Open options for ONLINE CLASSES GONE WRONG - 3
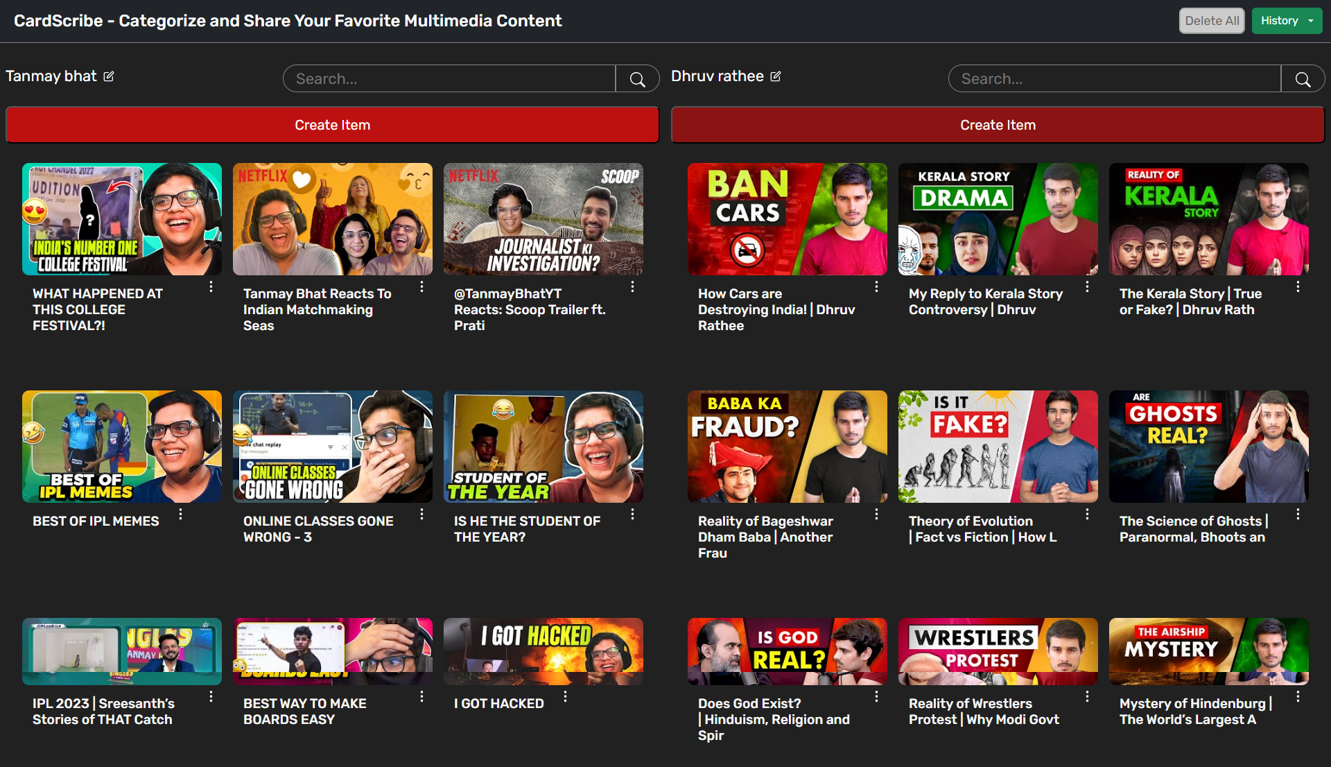The image size is (1331, 767). 421,515
